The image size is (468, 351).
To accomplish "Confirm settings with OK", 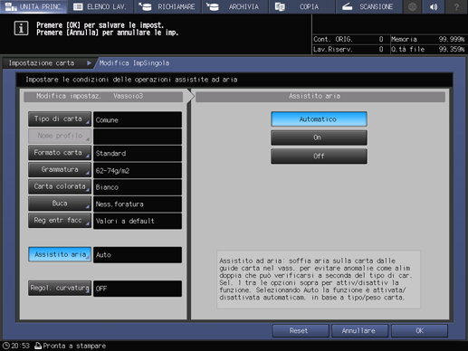I will point(419,331).
